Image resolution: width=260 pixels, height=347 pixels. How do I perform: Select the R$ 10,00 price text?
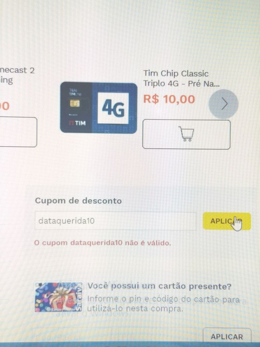click(x=169, y=99)
